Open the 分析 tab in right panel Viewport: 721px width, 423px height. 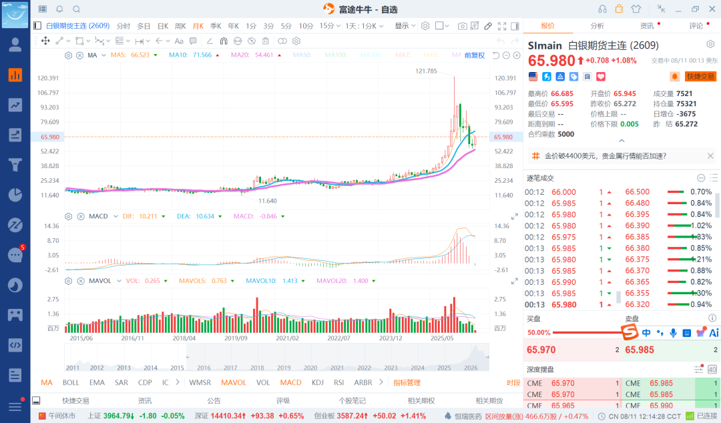597,26
